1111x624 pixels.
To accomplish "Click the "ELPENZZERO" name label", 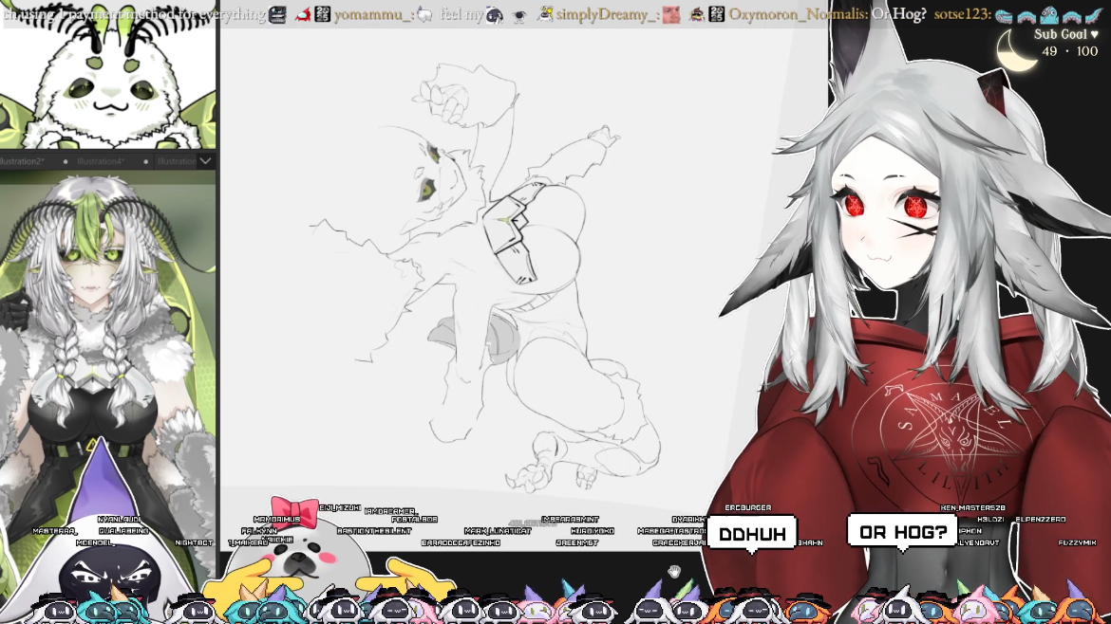I will (1040, 520).
